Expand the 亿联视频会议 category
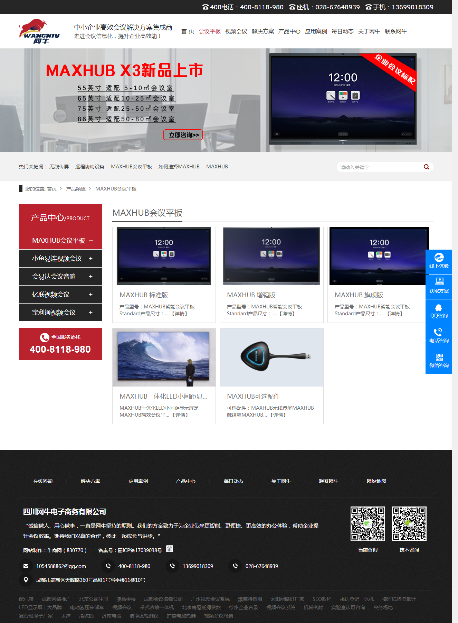The height and width of the screenshot is (623, 458). [90, 294]
